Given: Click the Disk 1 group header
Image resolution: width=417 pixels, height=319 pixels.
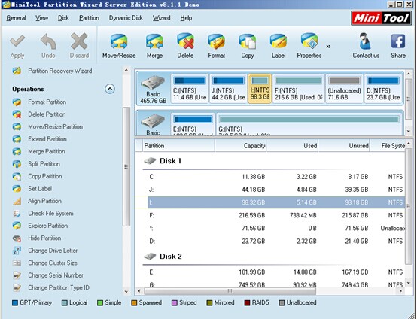Looking at the screenshot, I should (163, 161).
